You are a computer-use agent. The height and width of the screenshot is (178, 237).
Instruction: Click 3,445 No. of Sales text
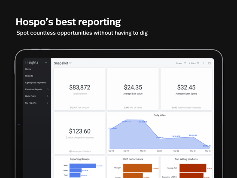pyautogui.click(x=133, y=107)
